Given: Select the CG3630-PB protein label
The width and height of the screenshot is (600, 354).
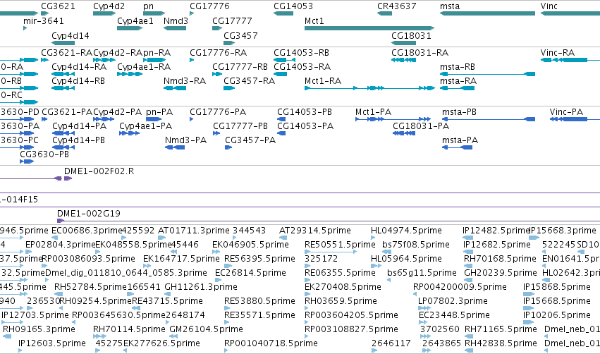Looking at the screenshot, I should (44, 154).
